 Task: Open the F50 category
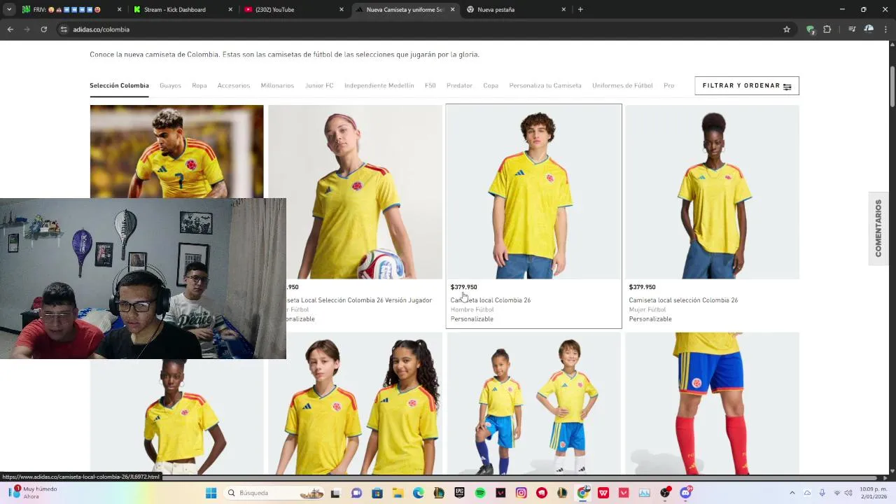(x=430, y=85)
